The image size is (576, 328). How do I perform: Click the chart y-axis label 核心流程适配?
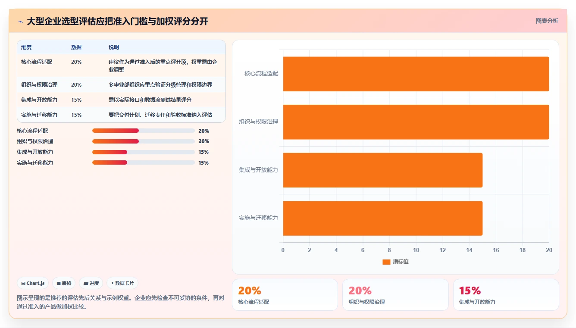click(x=261, y=73)
